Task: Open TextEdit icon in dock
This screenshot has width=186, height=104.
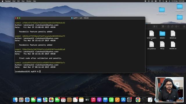Action: (x=150, y=100)
